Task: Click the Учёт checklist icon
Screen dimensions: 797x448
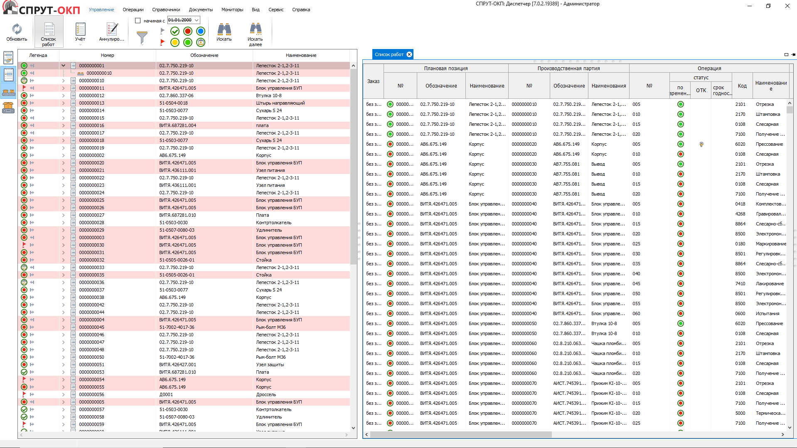Action: pyautogui.click(x=80, y=29)
